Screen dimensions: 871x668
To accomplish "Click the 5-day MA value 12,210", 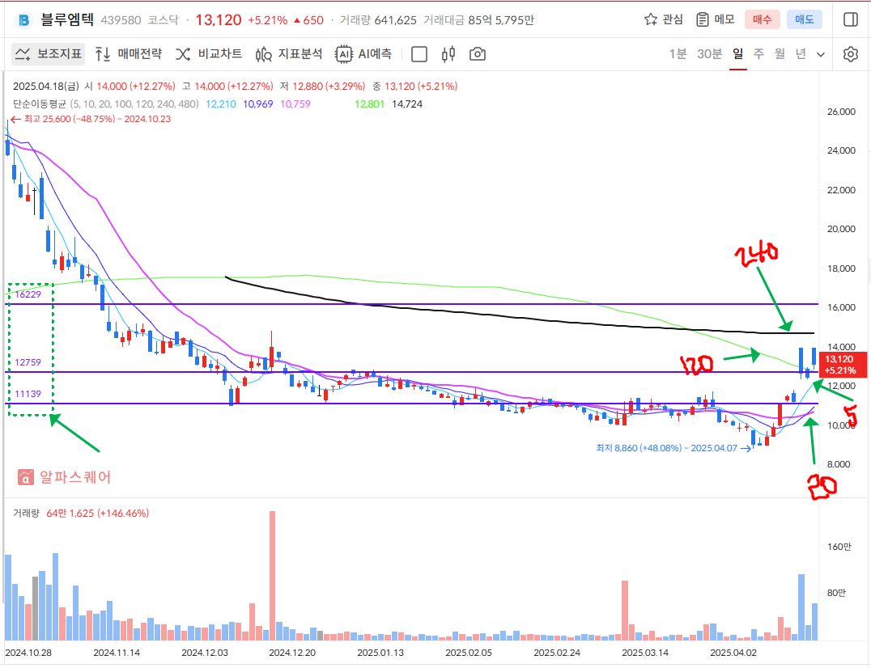I will [220, 104].
